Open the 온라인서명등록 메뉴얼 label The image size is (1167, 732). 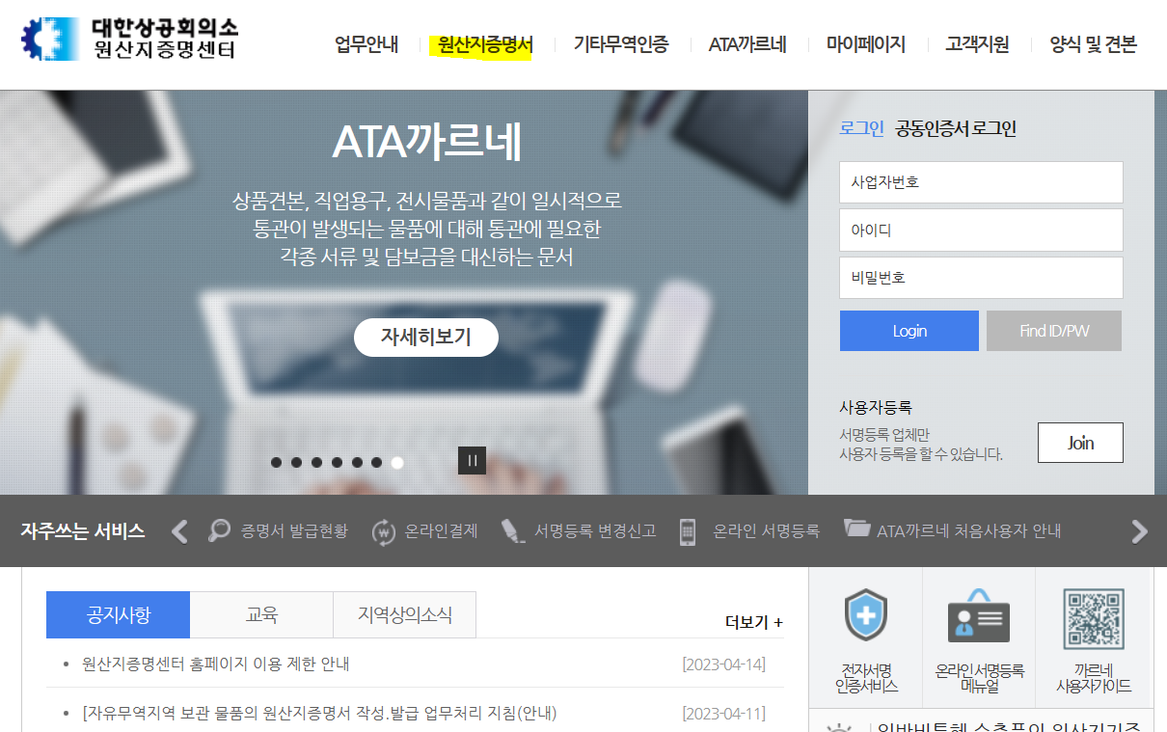pos(979,678)
